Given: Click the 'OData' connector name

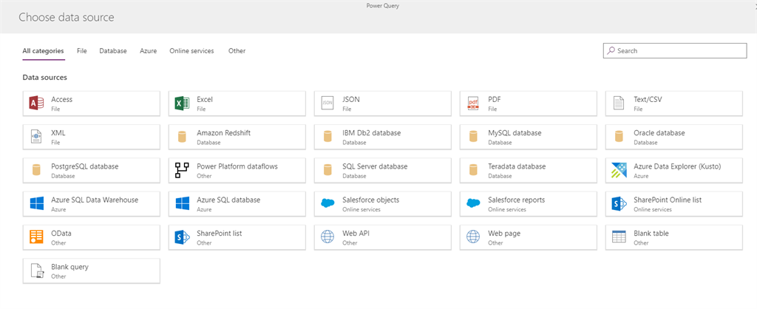Looking at the screenshot, I should tap(61, 233).
